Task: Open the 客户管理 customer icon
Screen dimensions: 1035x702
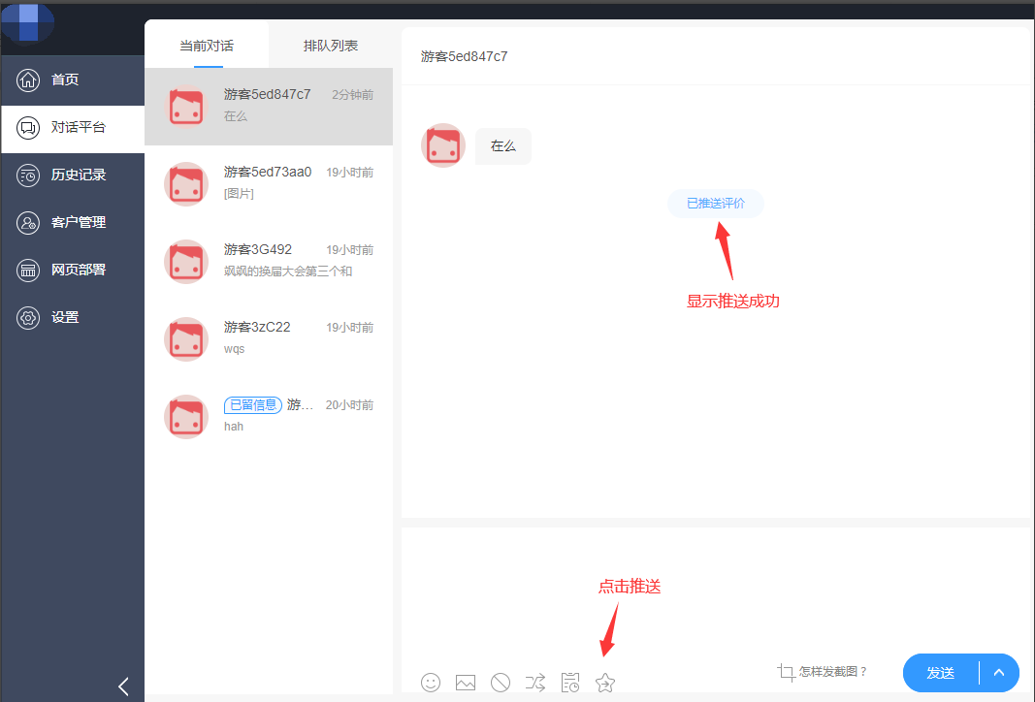Action: [28, 222]
